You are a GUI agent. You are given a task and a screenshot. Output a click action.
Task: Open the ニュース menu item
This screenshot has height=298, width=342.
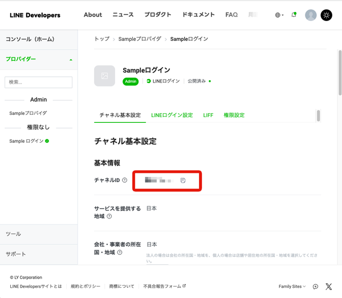(123, 15)
